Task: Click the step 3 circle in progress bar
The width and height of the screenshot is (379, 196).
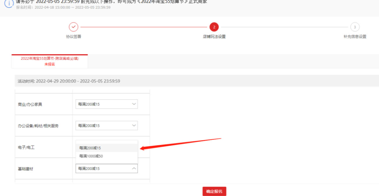Action: coord(355,27)
